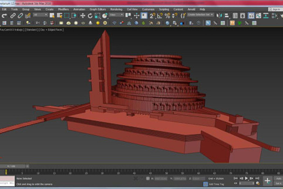The image size is (283, 189).
Task: Click the Bind to Space Warp icon
Action: tap(27, 16)
